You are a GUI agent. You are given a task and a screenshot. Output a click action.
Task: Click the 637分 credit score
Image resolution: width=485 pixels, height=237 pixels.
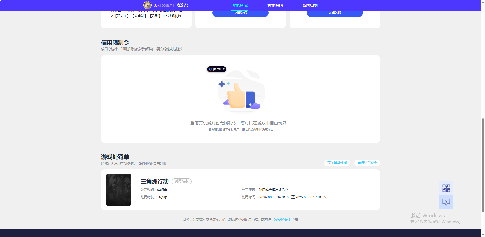click(184, 5)
